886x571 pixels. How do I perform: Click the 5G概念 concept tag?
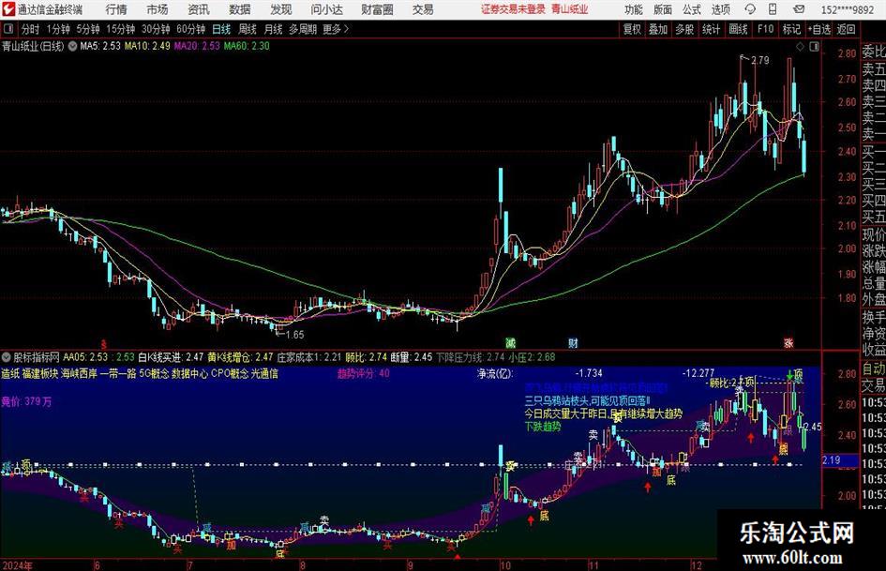pyautogui.click(x=154, y=374)
